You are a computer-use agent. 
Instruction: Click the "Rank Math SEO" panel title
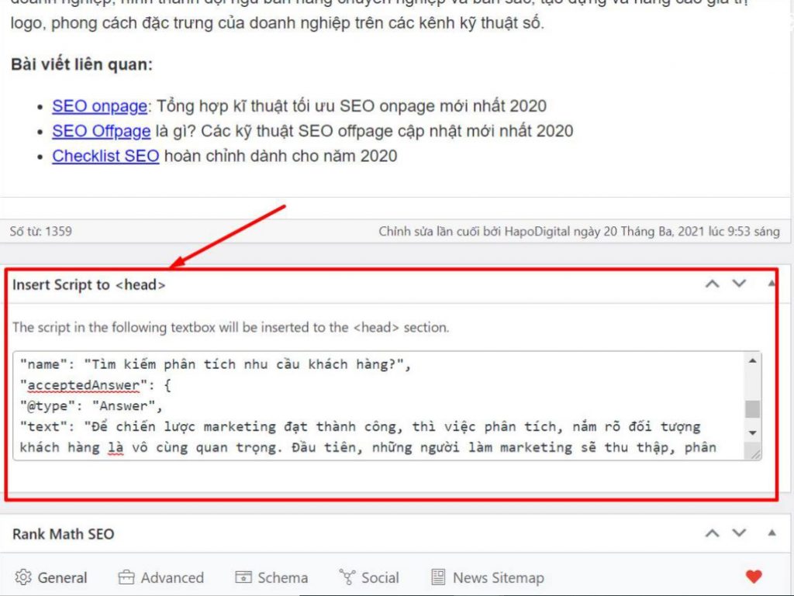64,534
